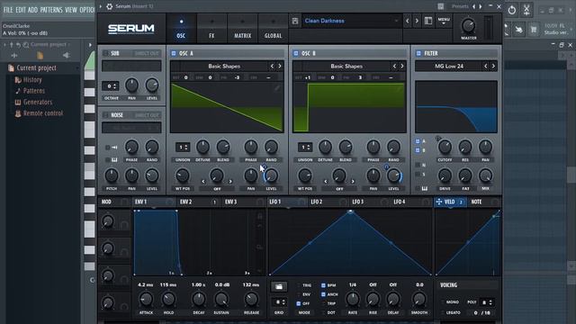This screenshot has height=324, width=576.
Task: Click the MG Low 24 filter type
Action: point(449,66)
